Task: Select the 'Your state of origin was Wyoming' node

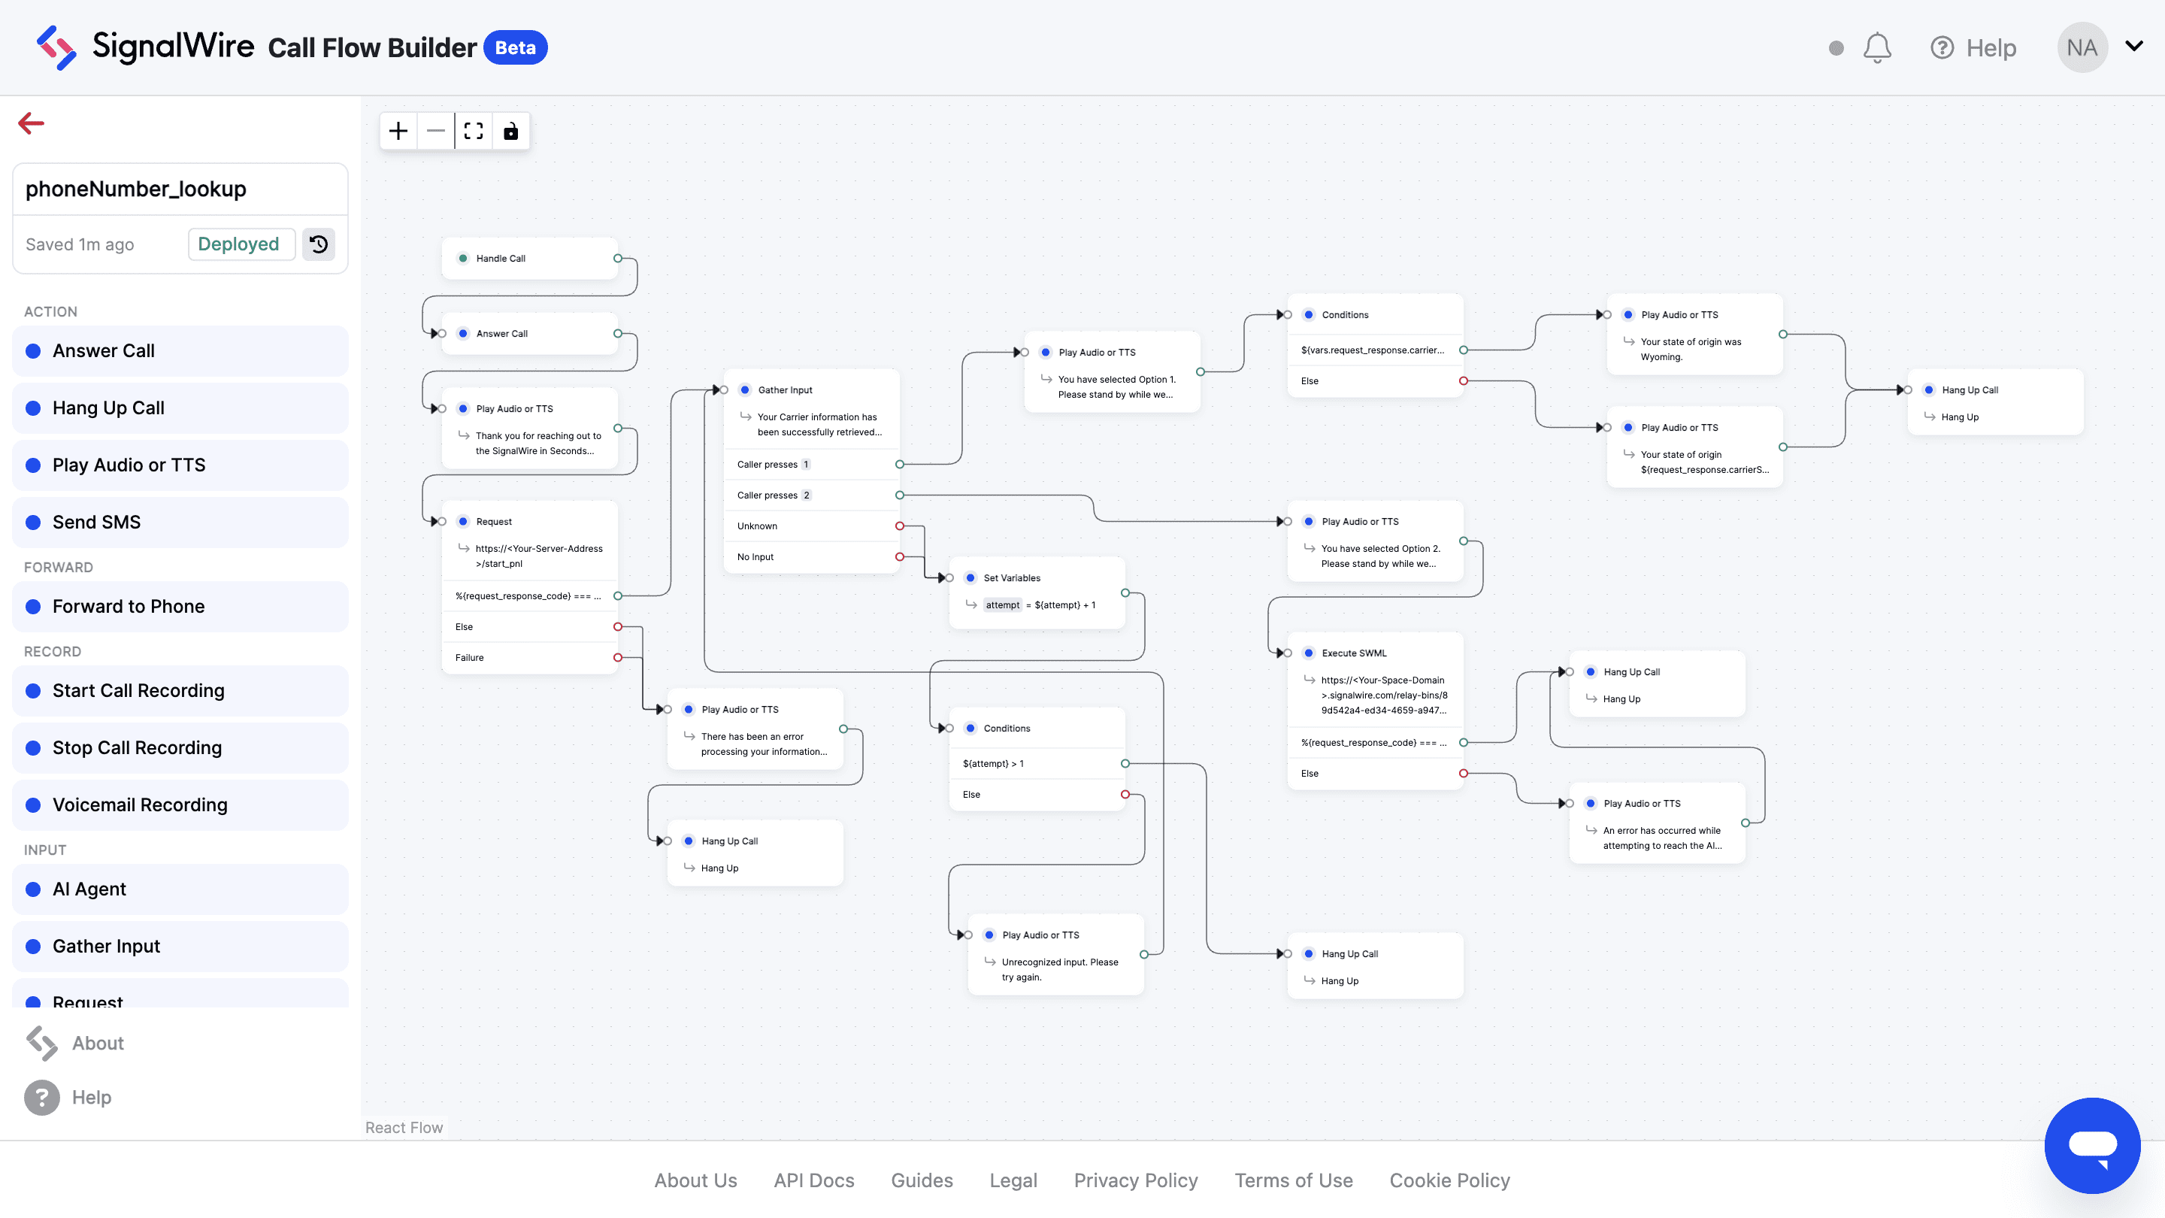Action: 1694,335
